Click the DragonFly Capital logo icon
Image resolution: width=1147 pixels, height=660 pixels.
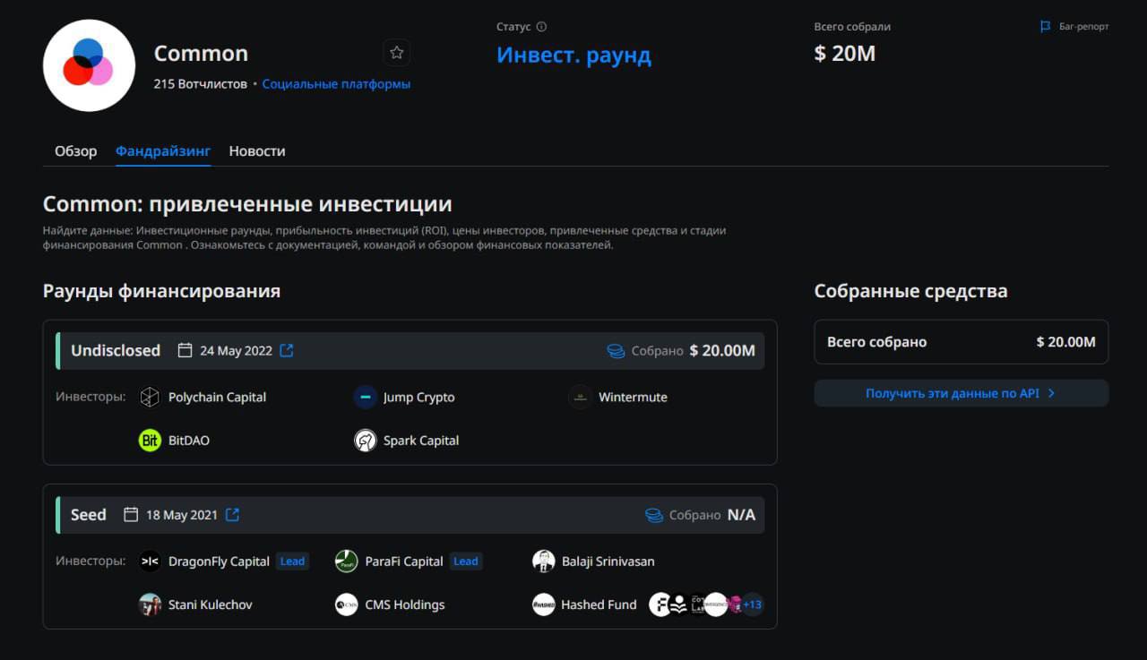pyautogui.click(x=150, y=561)
